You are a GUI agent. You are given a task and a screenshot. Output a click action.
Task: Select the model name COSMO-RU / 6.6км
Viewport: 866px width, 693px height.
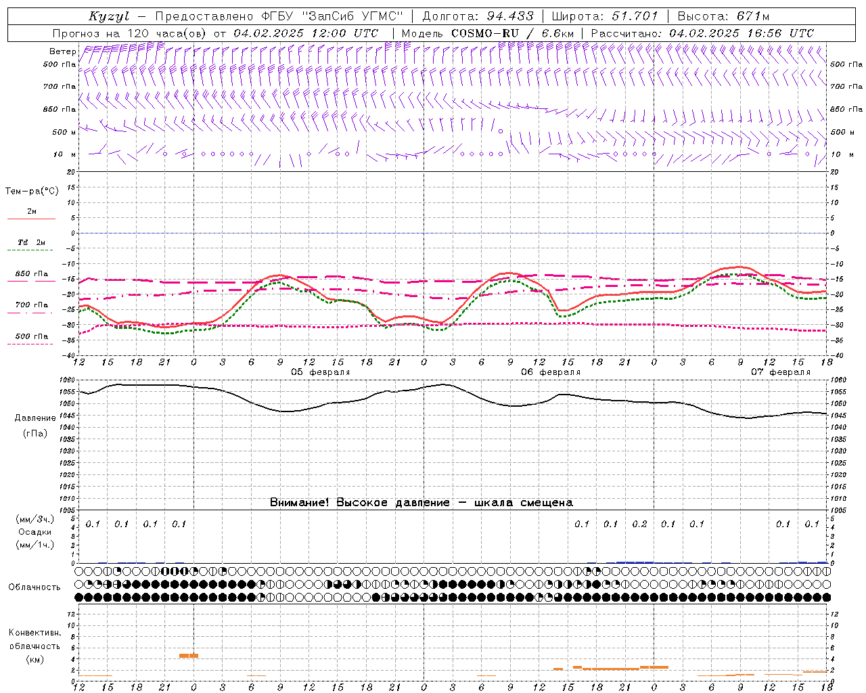point(513,33)
